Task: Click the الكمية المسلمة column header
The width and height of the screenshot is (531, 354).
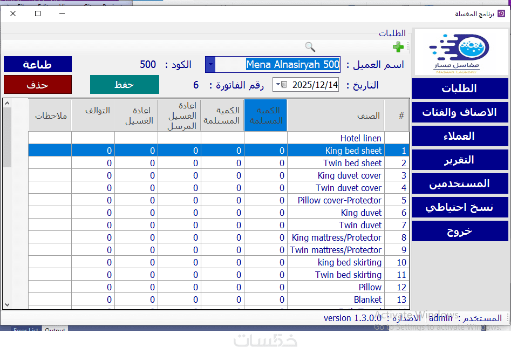Action: pyautogui.click(x=265, y=115)
